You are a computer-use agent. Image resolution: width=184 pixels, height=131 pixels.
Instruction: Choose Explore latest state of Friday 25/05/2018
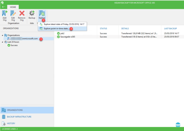pos(62,24)
